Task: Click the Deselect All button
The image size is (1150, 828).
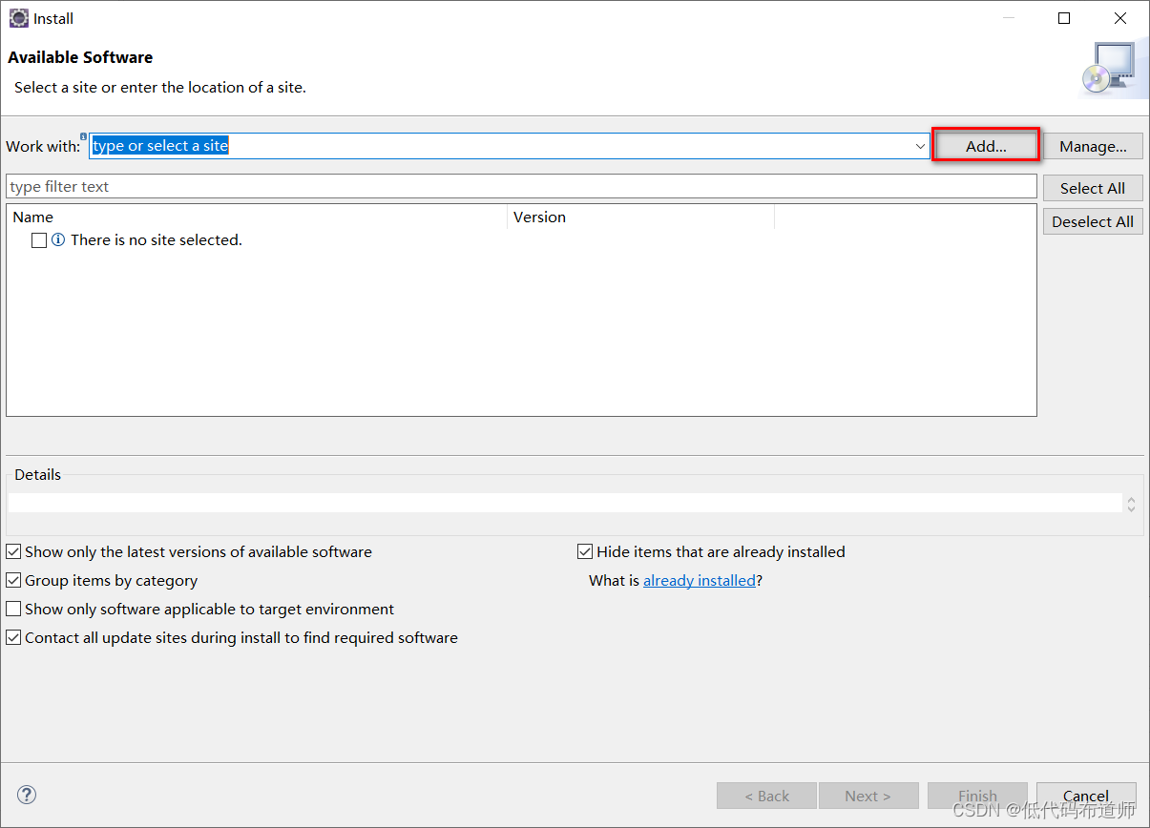Action: pyautogui.click(x=1093, y=221)
